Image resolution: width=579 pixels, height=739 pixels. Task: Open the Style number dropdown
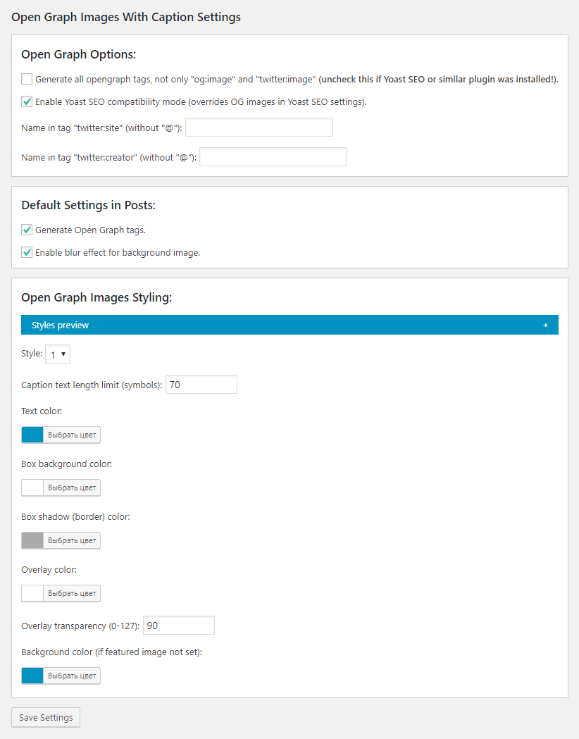[x=58, y=354]
